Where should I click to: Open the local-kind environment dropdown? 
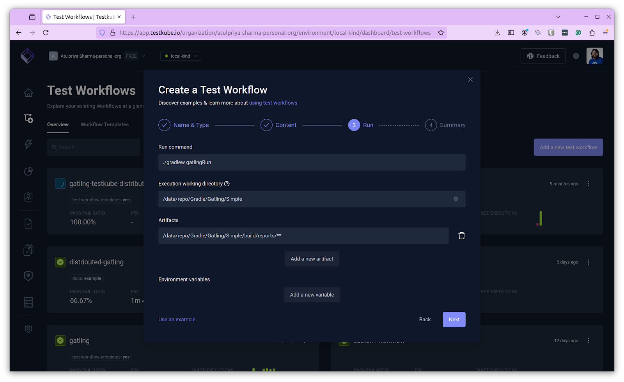tap(181, 56)
